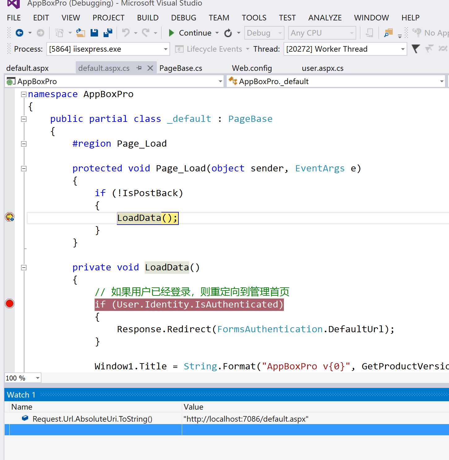The image size is (449, 460).
Task: Open the Redo history dropdown arrow
Action: 156,33
